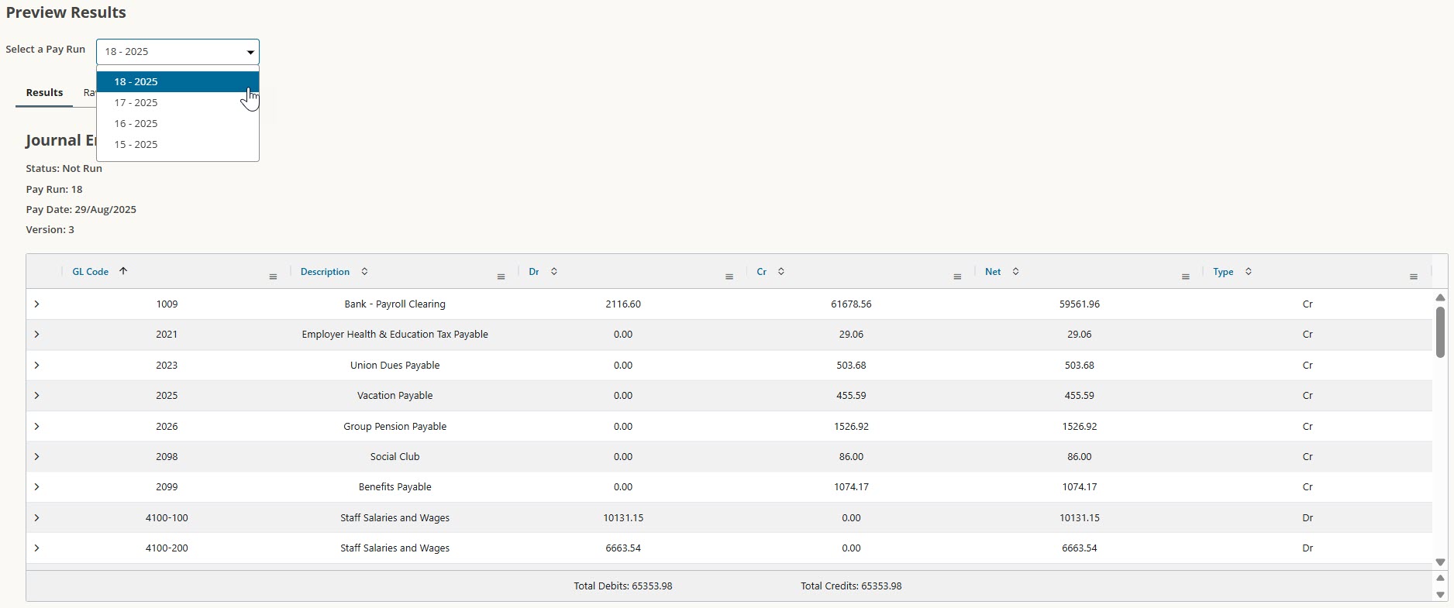Click the Total Debits: 65353.98 footer
Screen dimensions: 1454x608
pyautogui.click(x=623, y=586)
